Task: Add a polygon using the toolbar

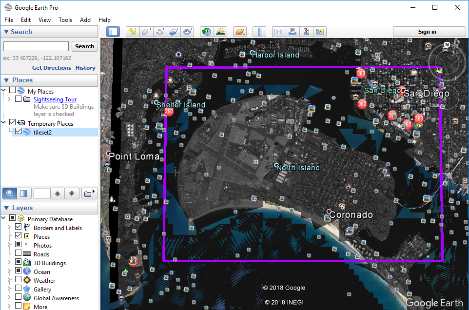Action: [x=146, y=32]
